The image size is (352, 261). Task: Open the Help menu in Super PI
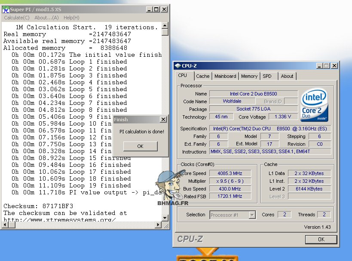71,18
